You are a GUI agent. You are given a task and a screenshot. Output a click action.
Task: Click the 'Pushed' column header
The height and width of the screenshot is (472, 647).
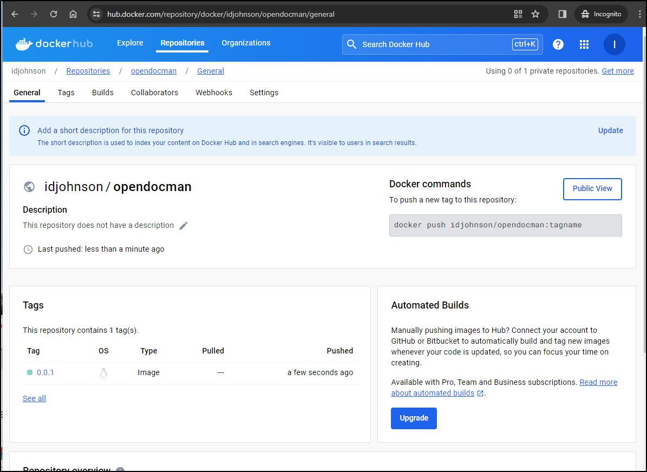[339, 351]
